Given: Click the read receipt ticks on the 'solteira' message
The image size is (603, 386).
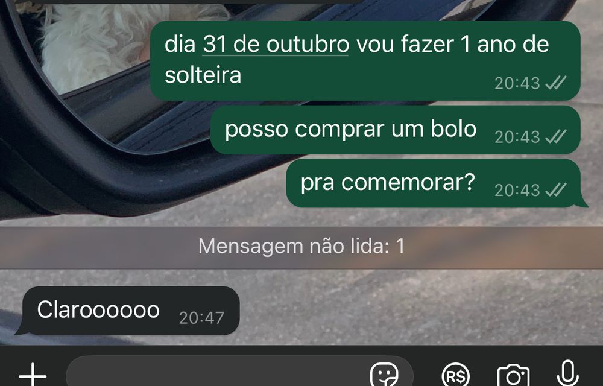Looking at the screenshot, I should click(556, 83).
